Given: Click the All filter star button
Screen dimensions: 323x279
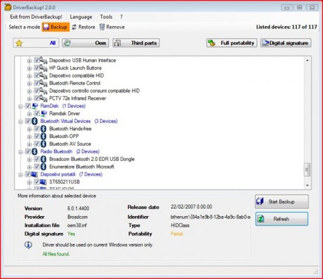Looking at the screenshot, I should coord(36,43).
